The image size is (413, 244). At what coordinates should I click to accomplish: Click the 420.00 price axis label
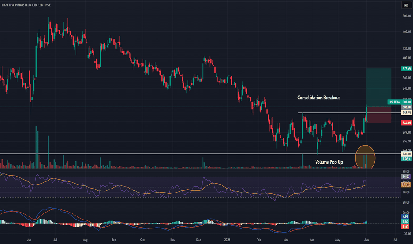click(x=406, y=49)
